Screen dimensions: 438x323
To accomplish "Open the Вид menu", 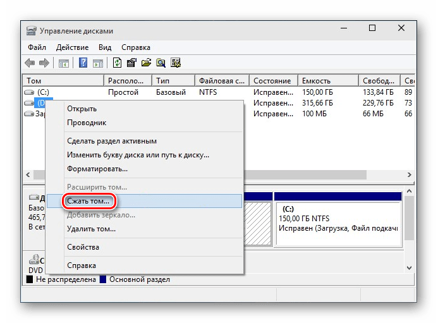I will coord(105,47).
